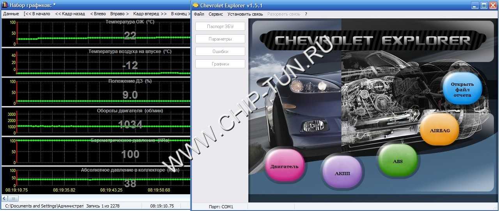Click the Температура ОЖ graph
499x211 pixels.
pyautogui.click(x=96, y=33)
